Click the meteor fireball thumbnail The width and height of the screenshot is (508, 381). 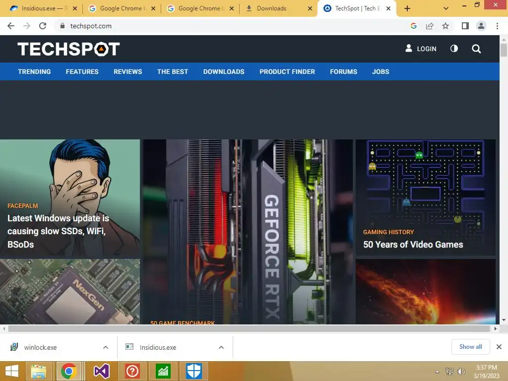[425, 292]
